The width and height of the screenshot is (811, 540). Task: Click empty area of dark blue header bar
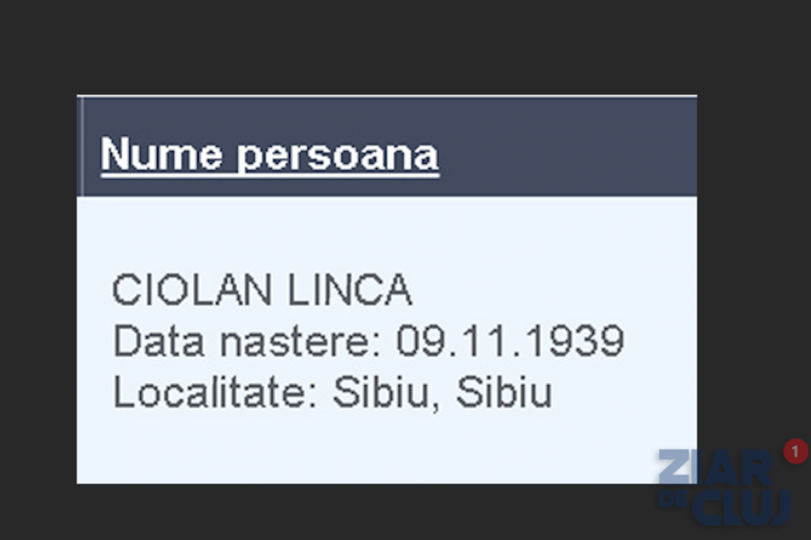(x=569, y=148)
